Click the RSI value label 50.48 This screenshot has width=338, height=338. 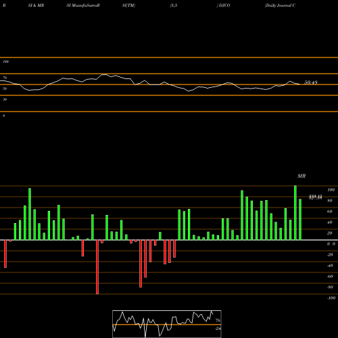pyautogui.click(x=311, y=82)
